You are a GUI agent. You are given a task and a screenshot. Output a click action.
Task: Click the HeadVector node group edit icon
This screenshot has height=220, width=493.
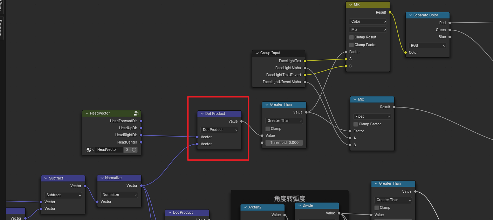pyautogui.click(x=136, y=113)
